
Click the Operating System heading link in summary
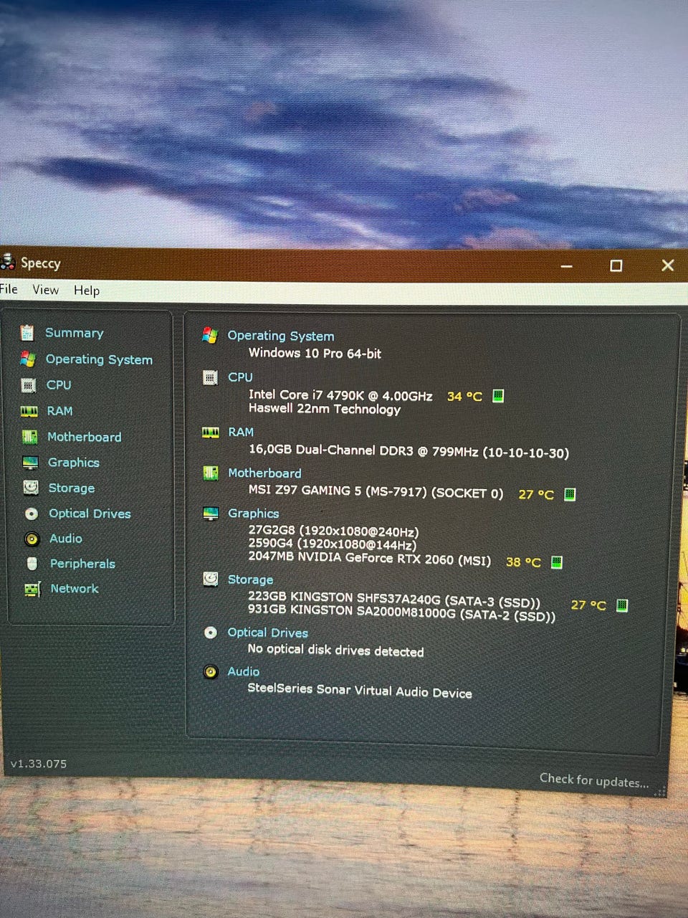point(280,336)
